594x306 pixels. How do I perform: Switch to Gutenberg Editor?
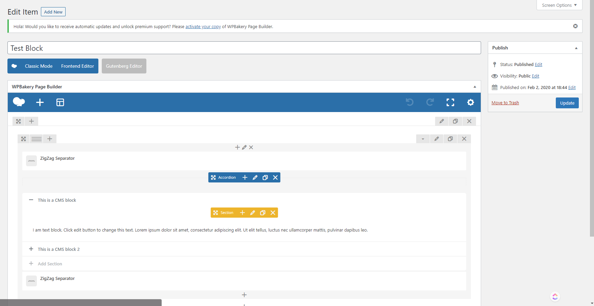coord(124,66)
